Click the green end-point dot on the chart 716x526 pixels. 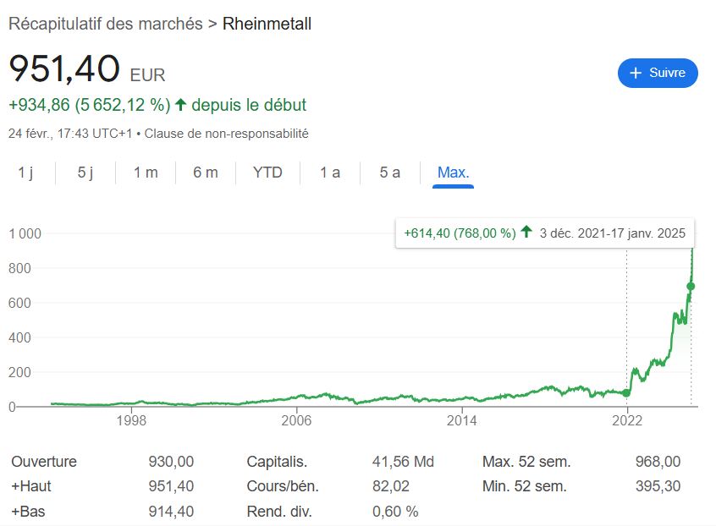click(691, 286)
